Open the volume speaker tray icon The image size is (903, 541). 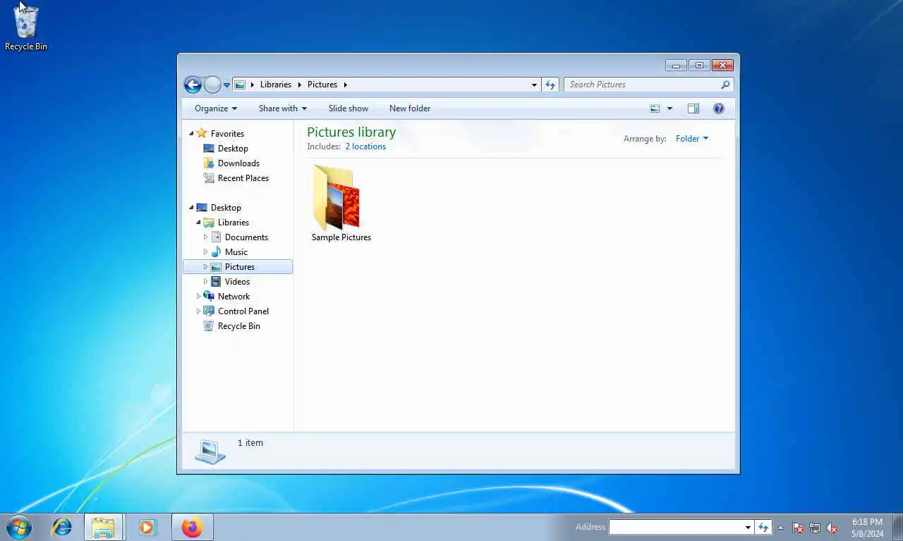(x=832, y=528)
